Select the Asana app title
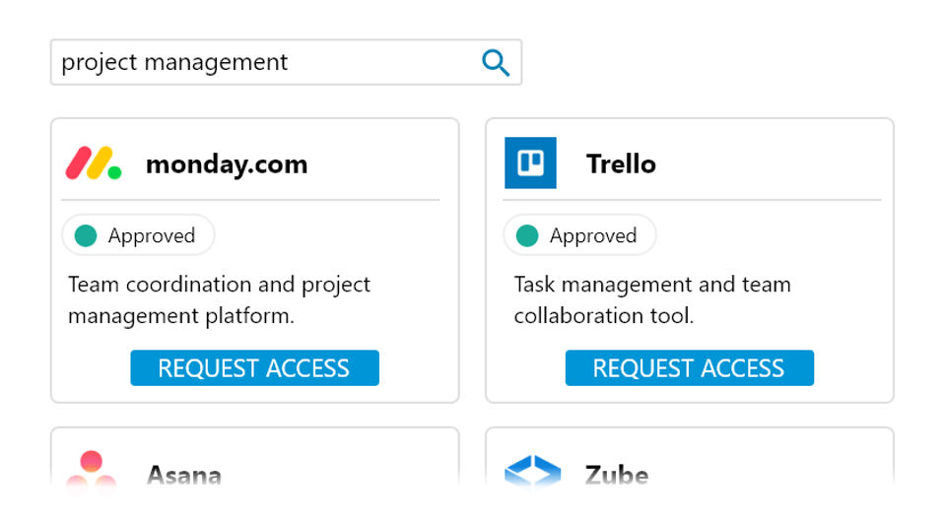The image size is (946, 522). (184, 477)
